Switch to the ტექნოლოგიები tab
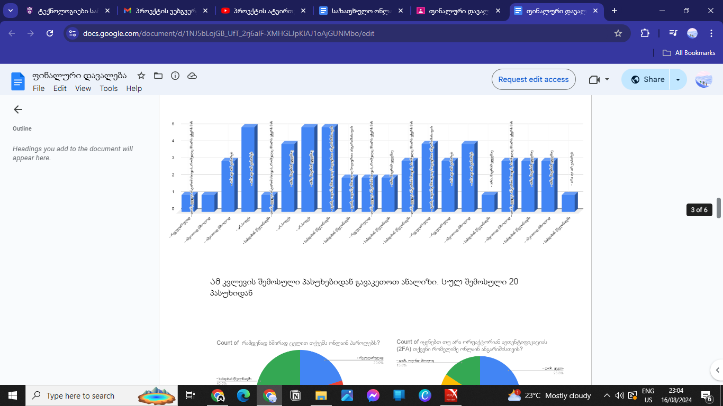The width and height of the screenshot is (723, 406). pos(67,11)
